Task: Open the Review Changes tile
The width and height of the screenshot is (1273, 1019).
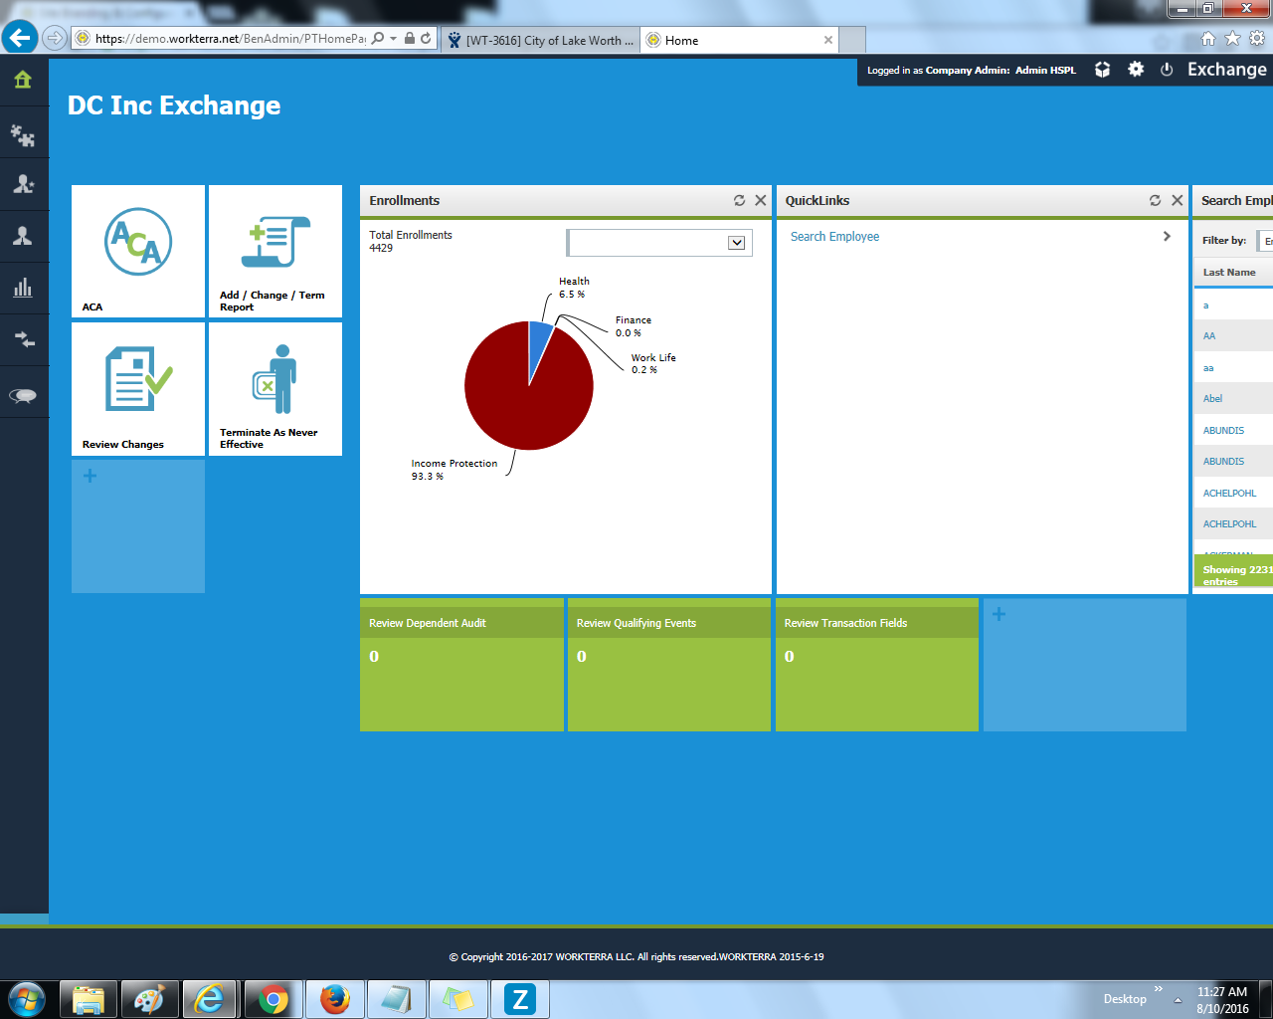Action: [138, 388]
